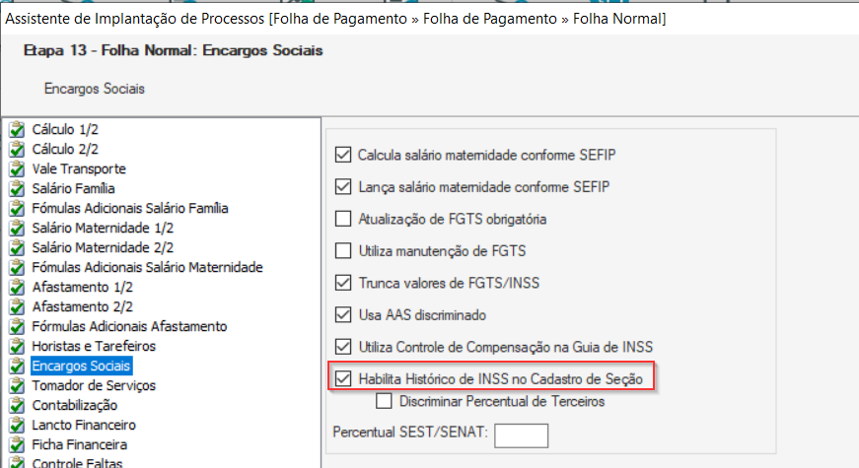Viewport: 859px width, 468px height.
Task: Click the Percentual SEST/SENAT input field
Action: (x=521, y=435)
